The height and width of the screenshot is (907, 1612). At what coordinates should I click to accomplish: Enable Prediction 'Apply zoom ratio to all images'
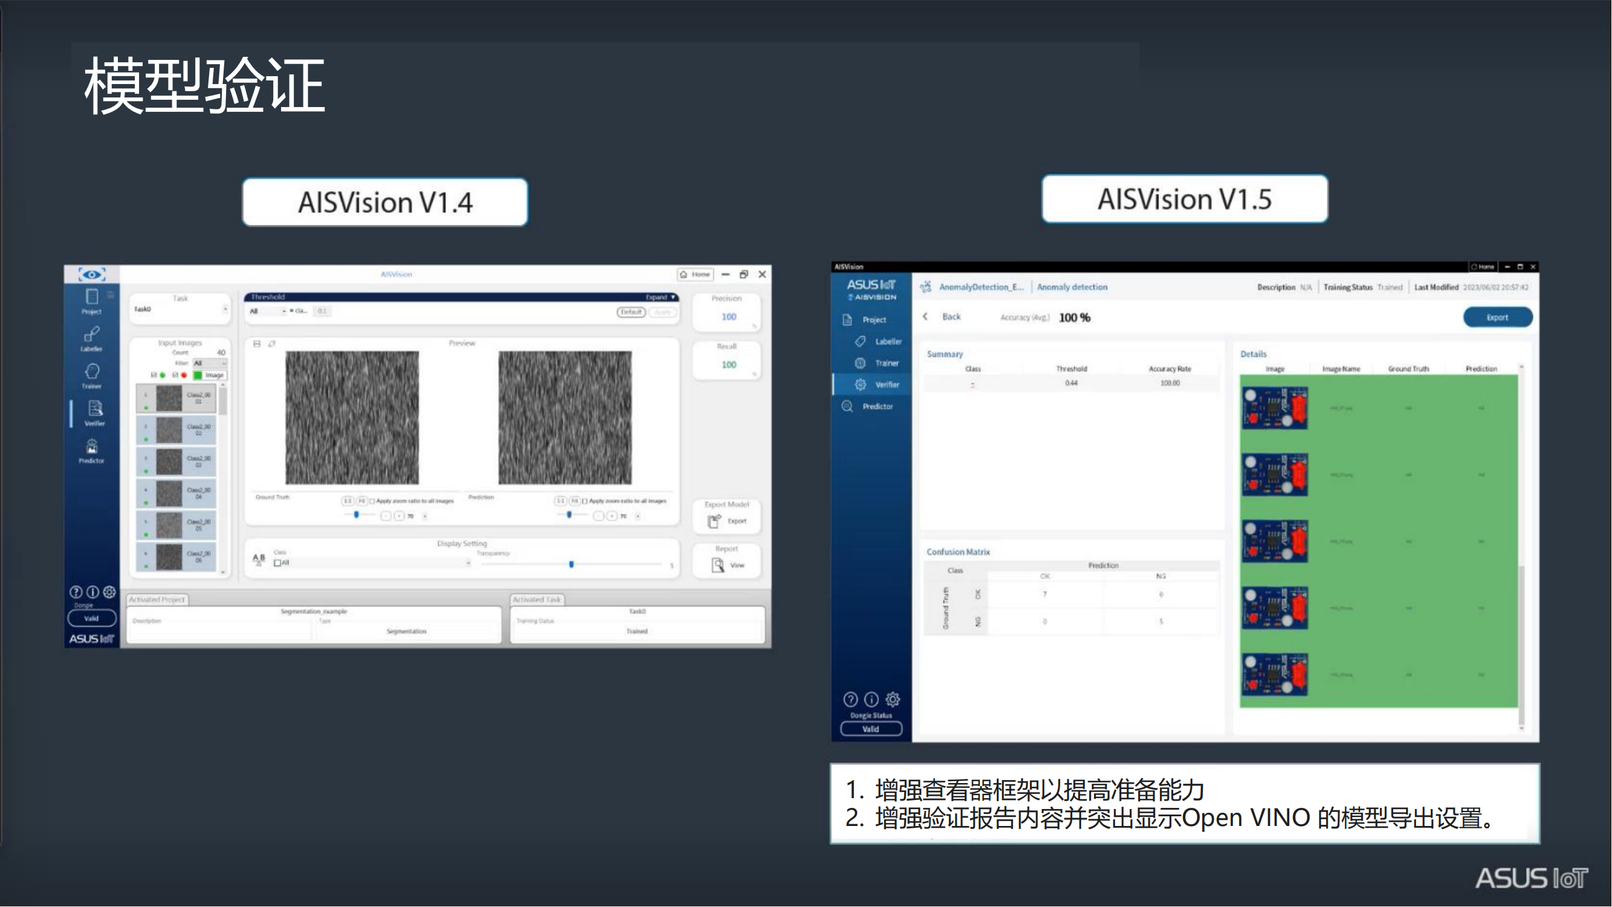tap(585, 501)
